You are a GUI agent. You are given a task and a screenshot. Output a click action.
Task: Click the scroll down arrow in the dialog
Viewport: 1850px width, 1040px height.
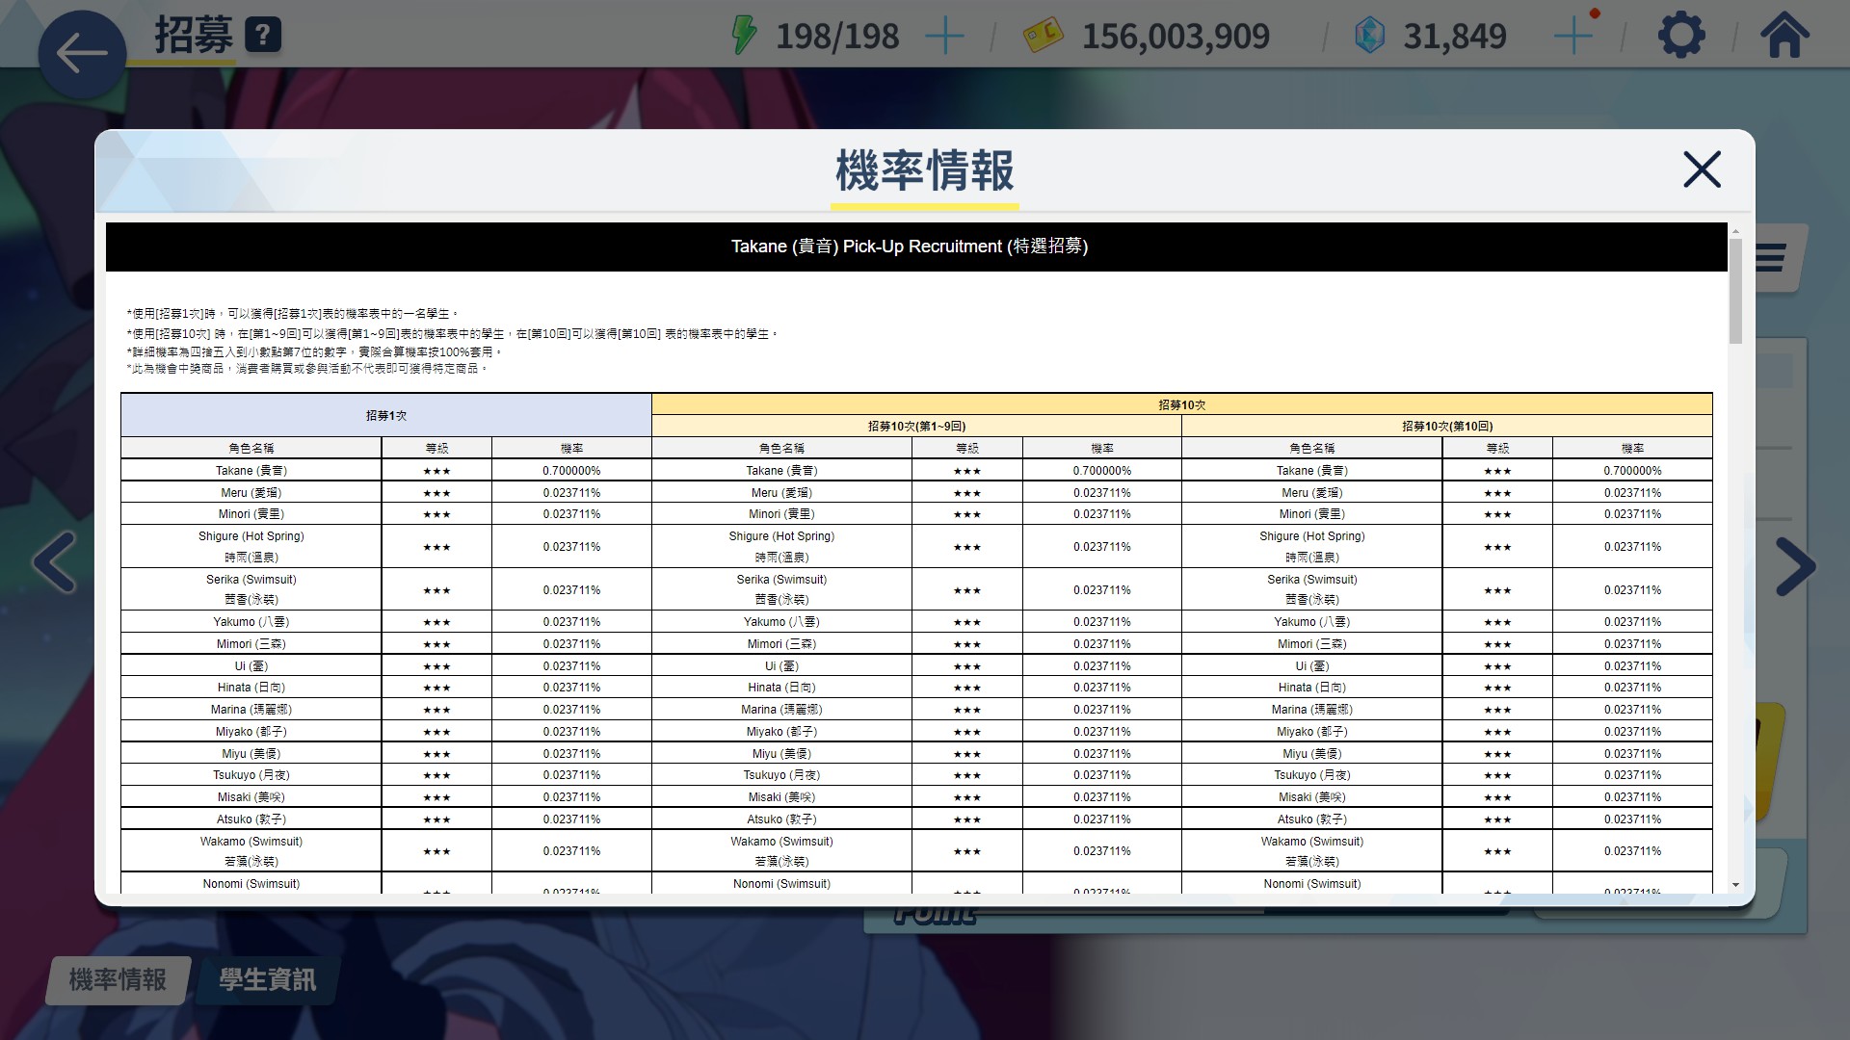(1735, 885)
